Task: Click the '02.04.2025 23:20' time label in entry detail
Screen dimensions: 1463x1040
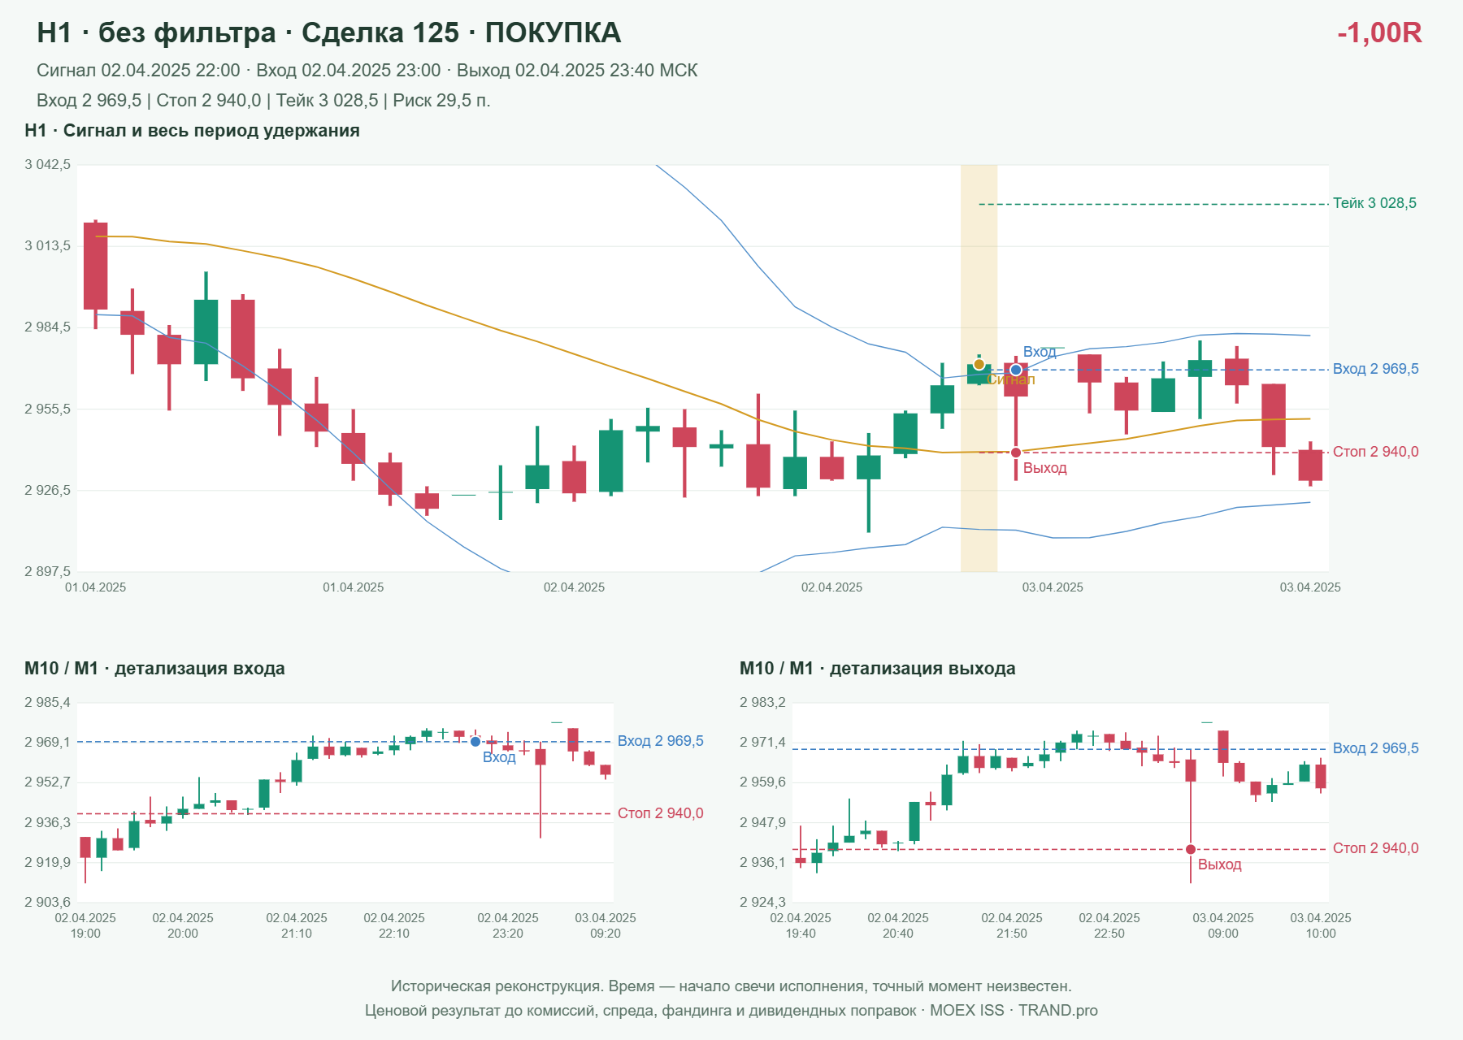Action: pyautogui.click(x=508, y=925)
